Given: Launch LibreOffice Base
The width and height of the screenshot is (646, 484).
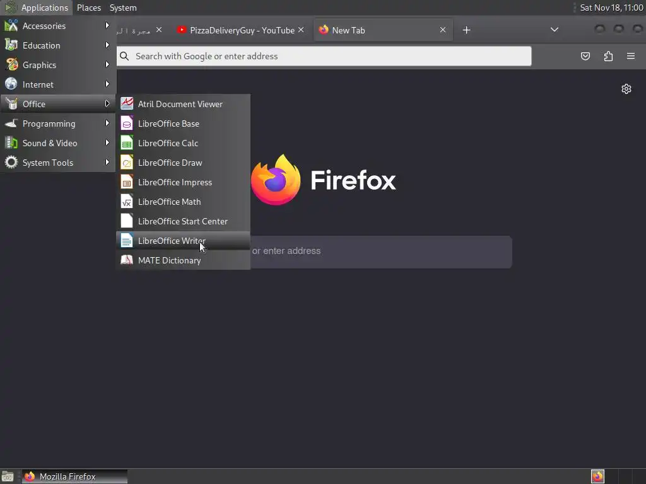Looking at the screenshot, I should pyautogui.click(x=183, y=124).
